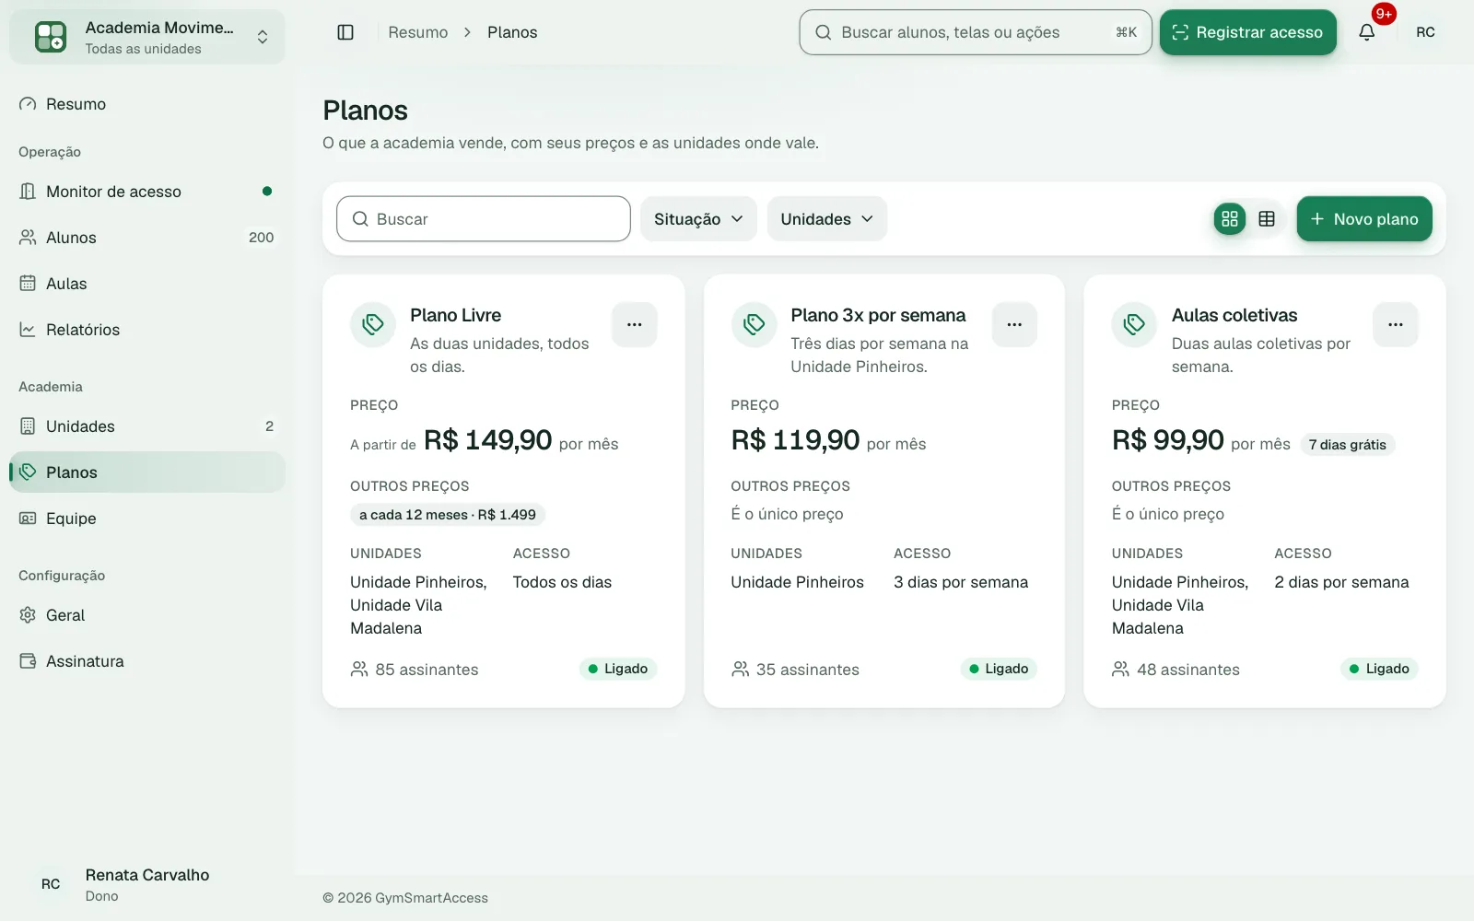Open the Equipe page

(147, 519)
